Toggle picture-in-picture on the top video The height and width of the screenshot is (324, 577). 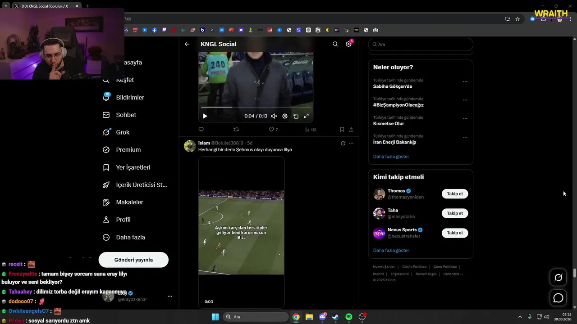[x=296, y=116]
